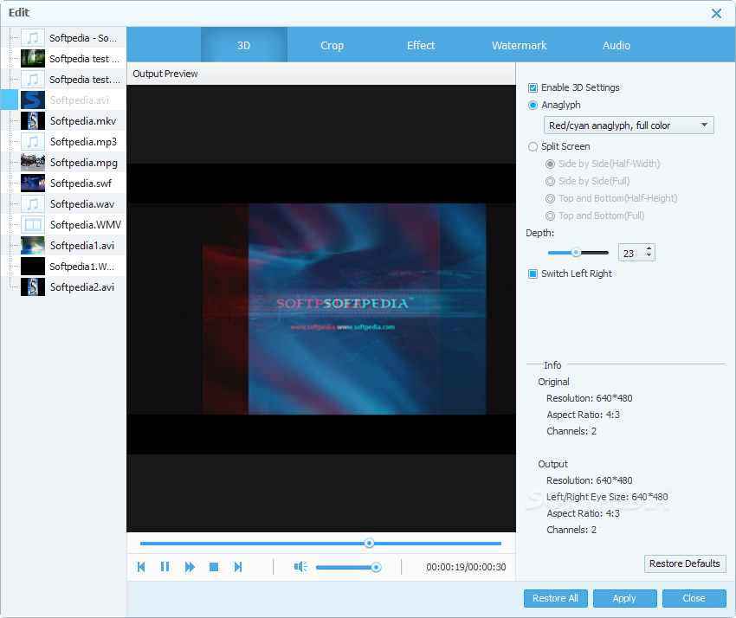The image size is (736, 618).
Task: Go to the previous frame
Action: (x=141, y=567)
